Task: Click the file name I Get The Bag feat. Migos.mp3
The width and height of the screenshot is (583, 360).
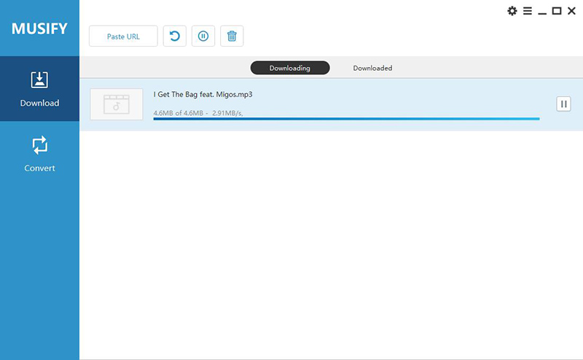Action: [203, 95]
